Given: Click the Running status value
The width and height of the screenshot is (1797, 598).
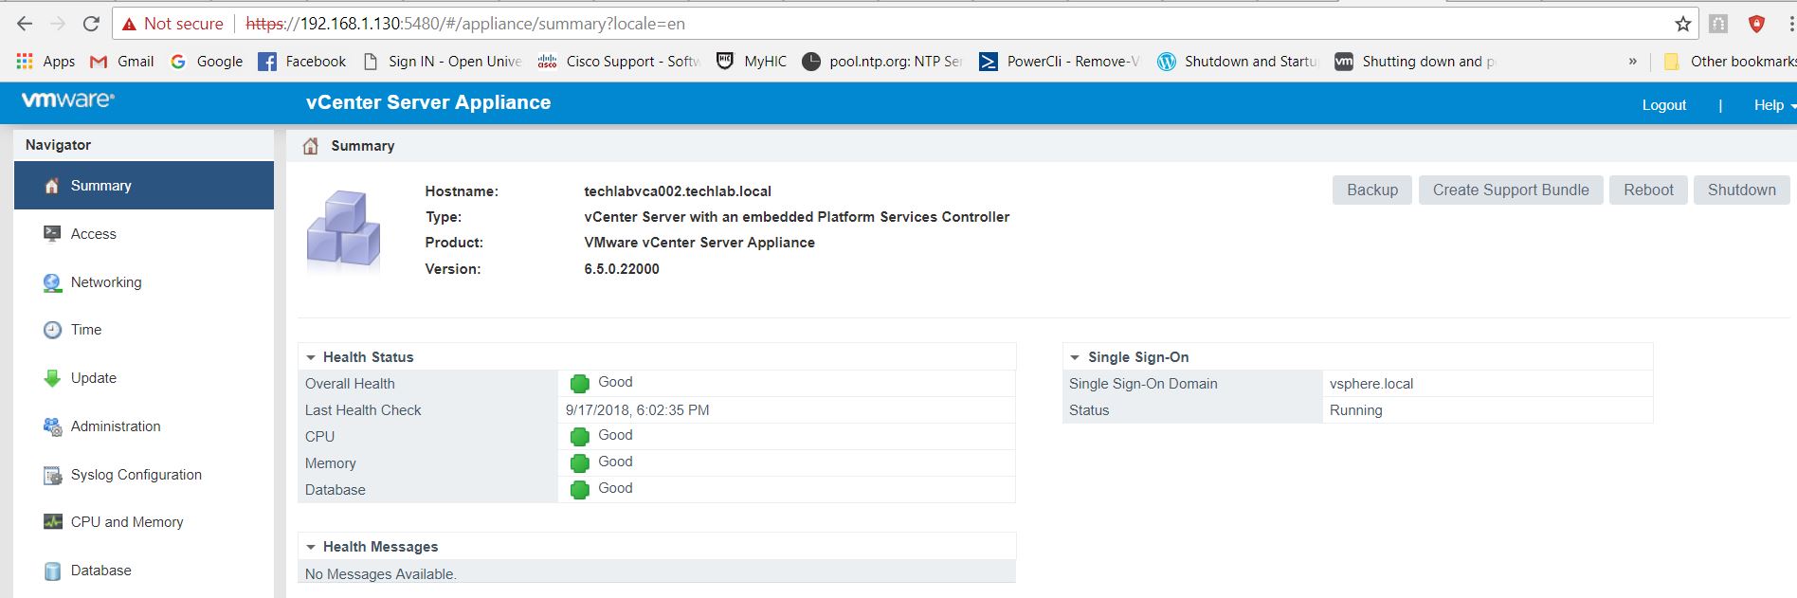Looking at the screenshot, I should 1356,410.
